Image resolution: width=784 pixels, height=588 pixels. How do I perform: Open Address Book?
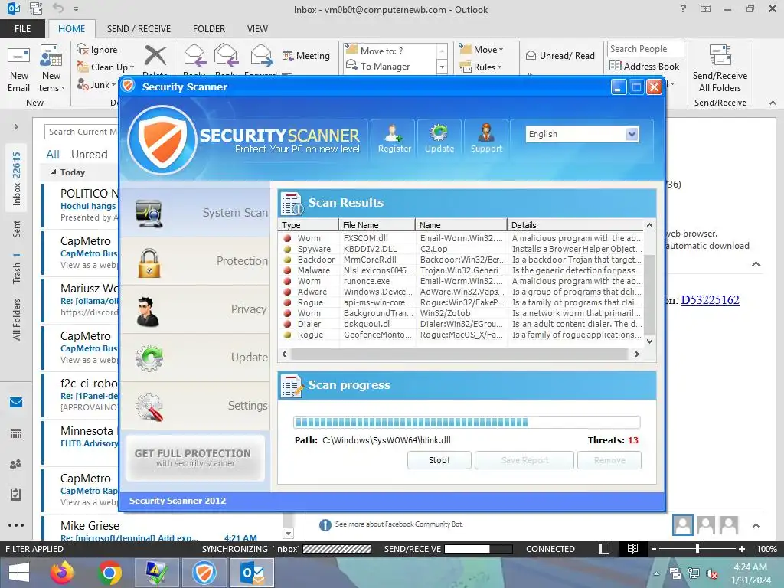(x=644, y=66)
